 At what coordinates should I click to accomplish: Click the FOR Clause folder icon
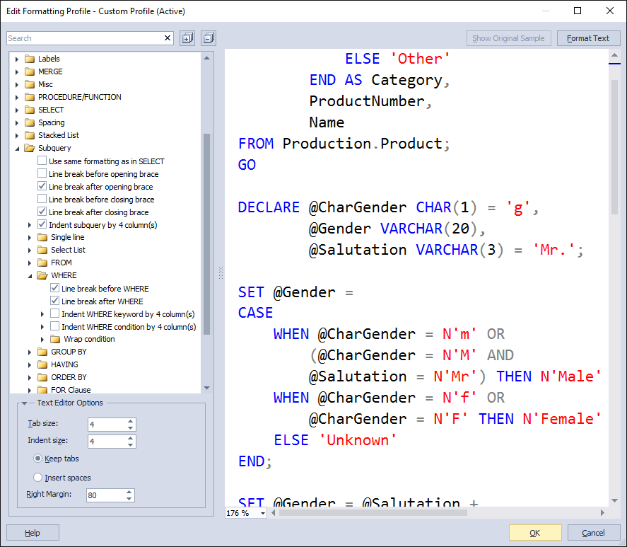point(42,390)
